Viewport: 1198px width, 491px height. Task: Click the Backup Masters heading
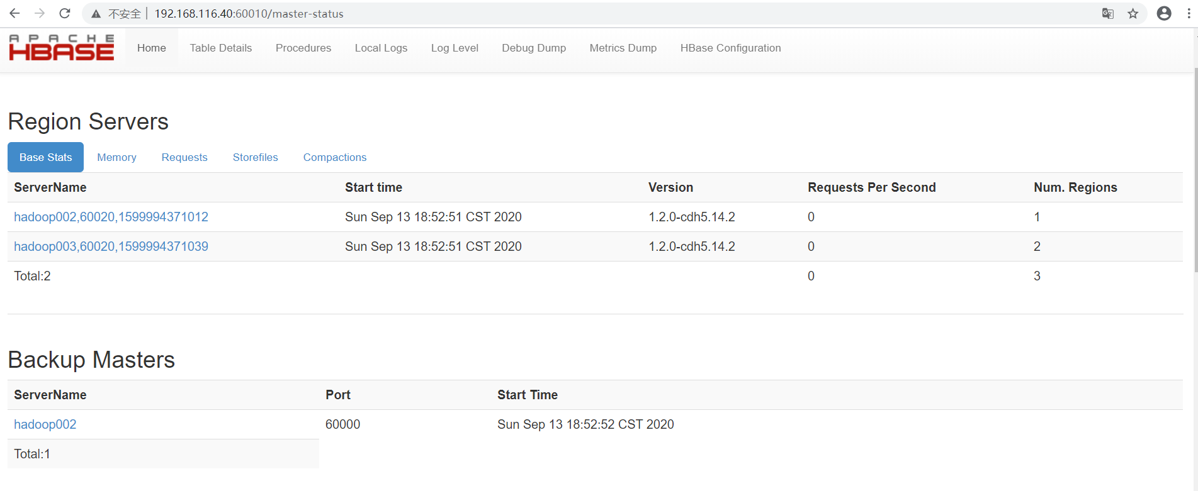pyautogui.click(x=91, y=360)
